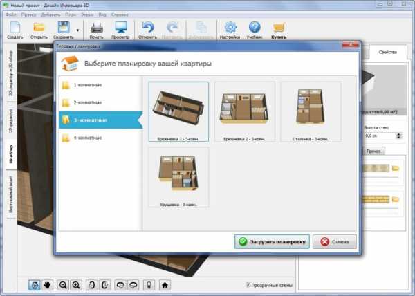The width and height of the screenshot is (415, 296).
Task: Click the Купить purchase icon
Action: coord(279,28)
